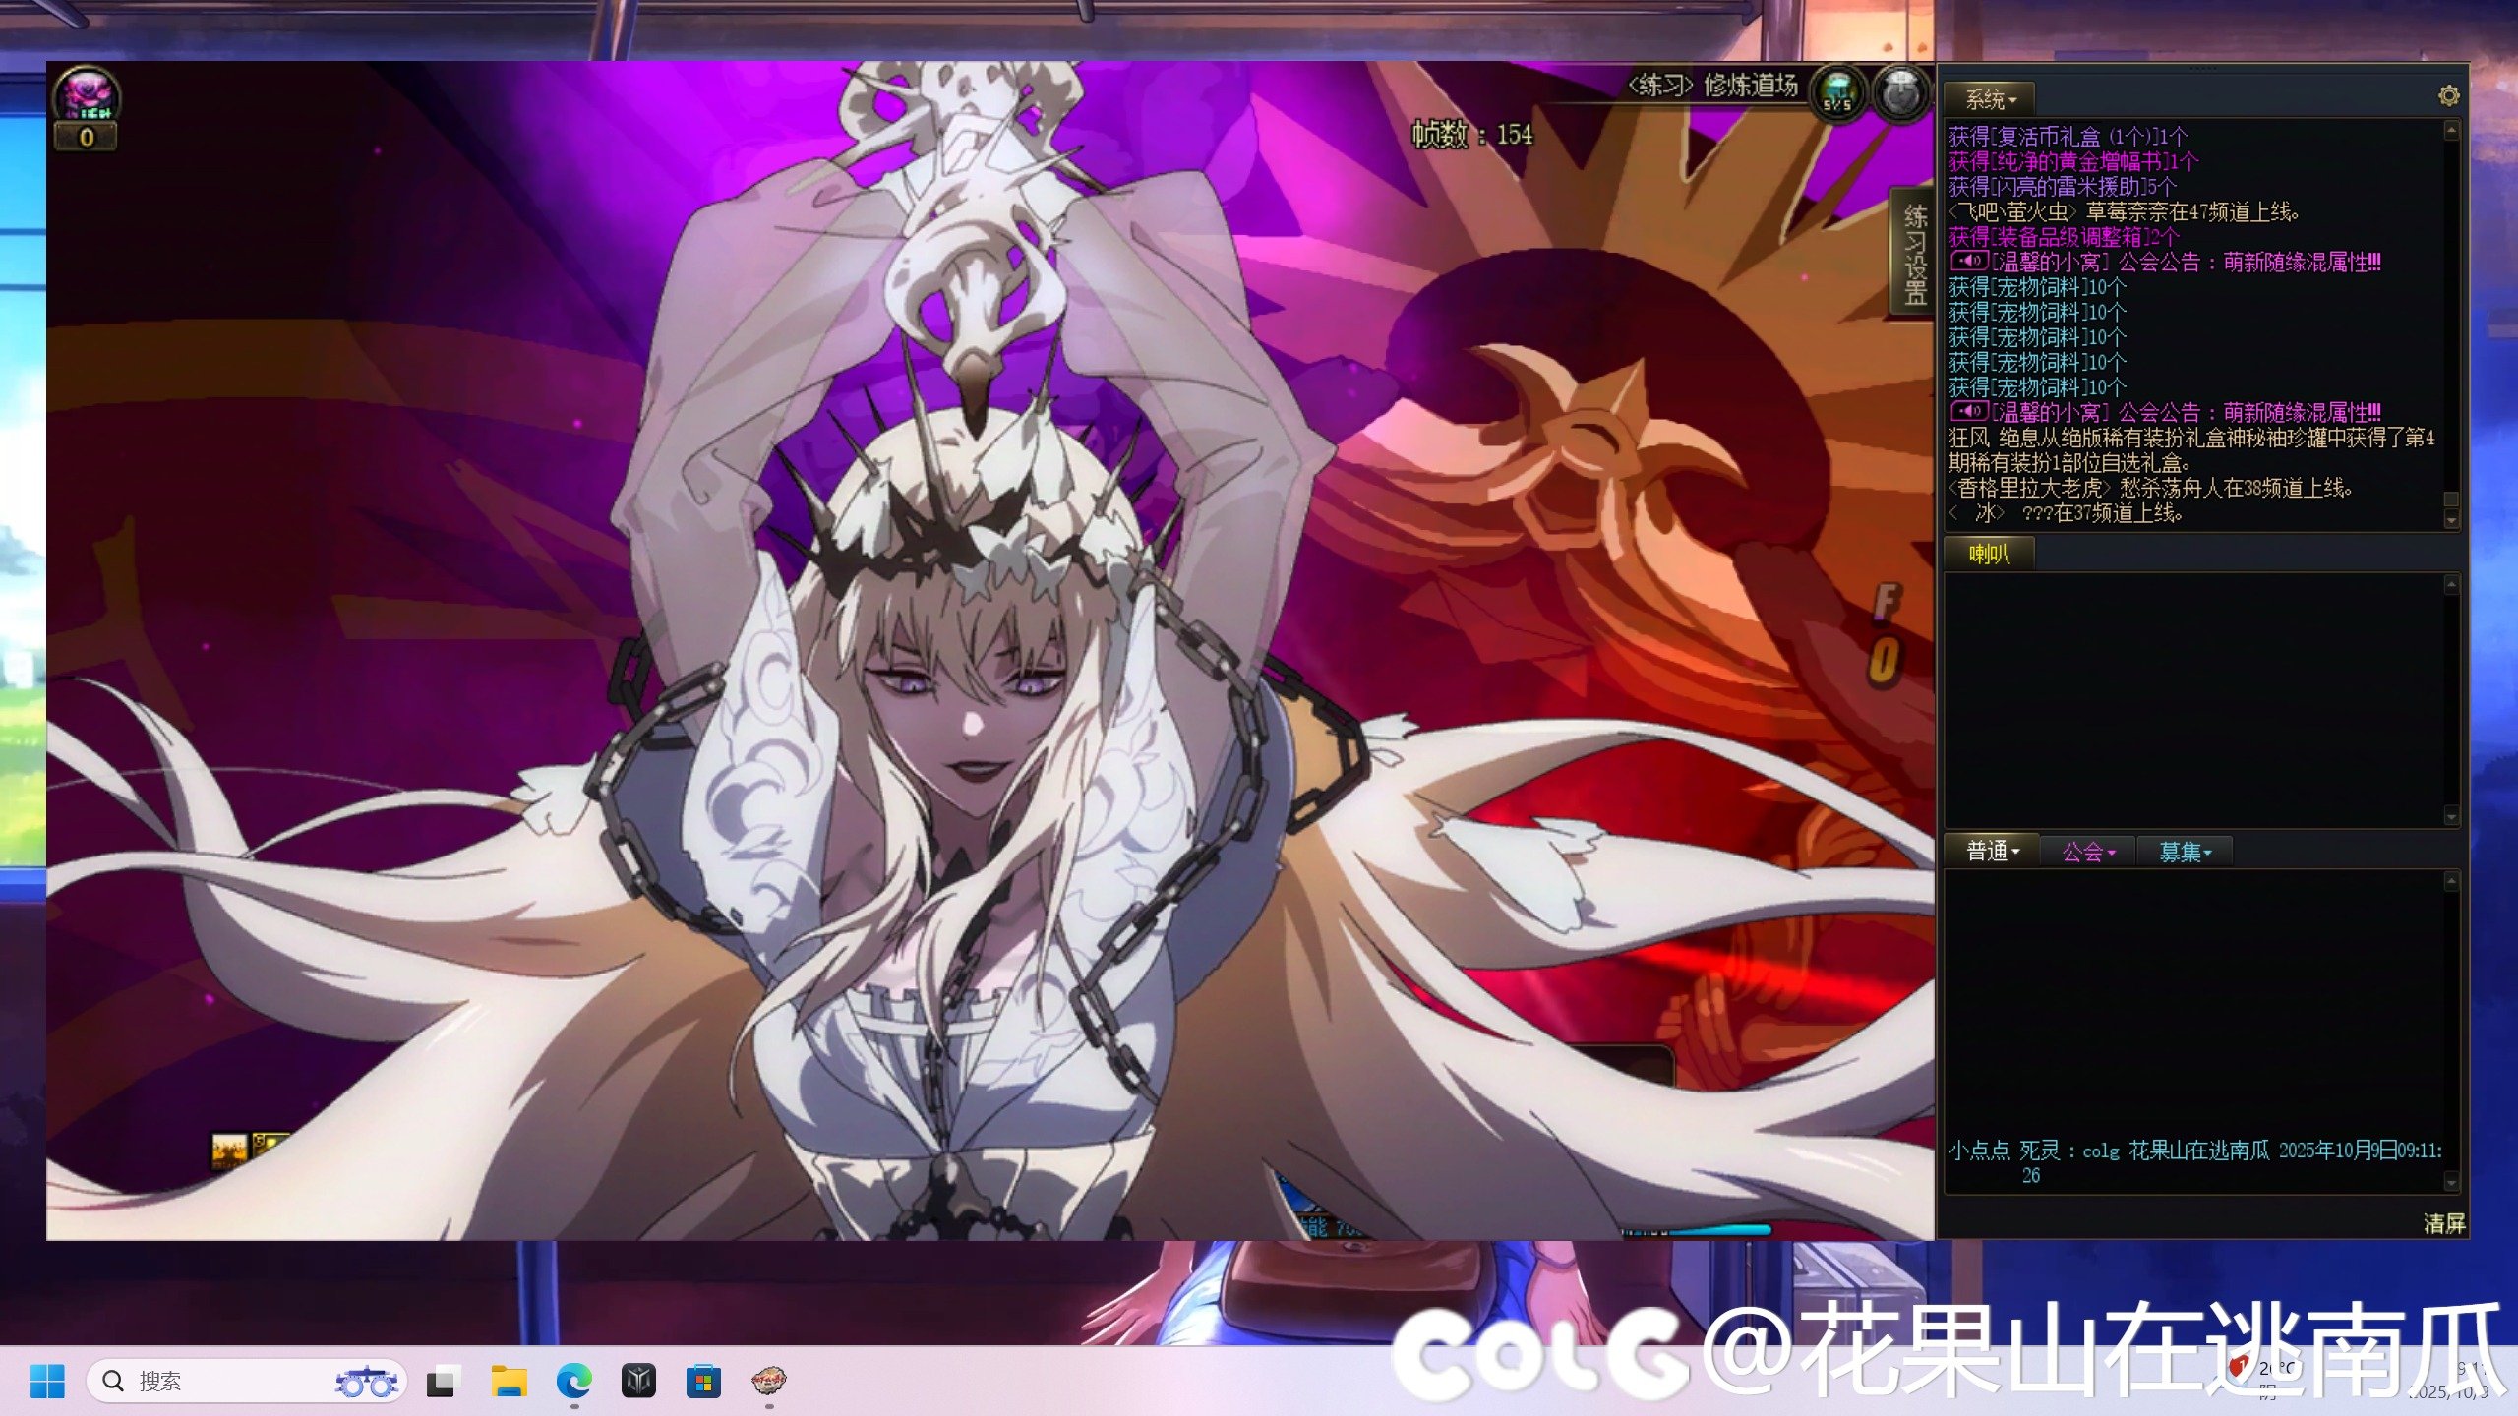Expand the 系统 channel dropdown
2518x1416 pixels.
click(x=1991, y=99)
